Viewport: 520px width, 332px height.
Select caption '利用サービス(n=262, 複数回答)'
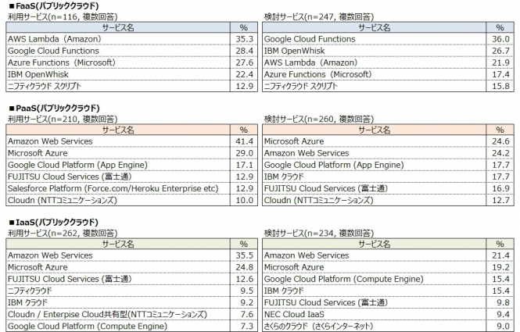coord(63,233)
